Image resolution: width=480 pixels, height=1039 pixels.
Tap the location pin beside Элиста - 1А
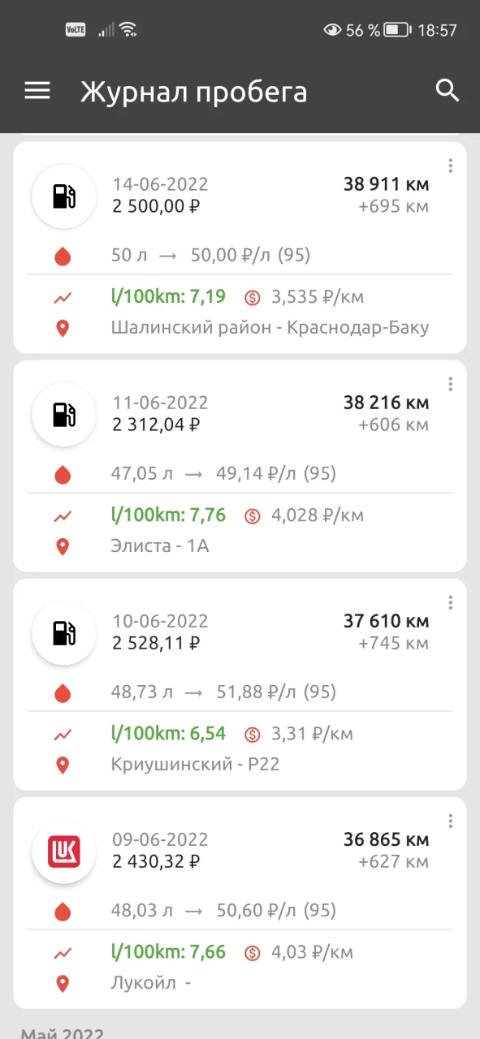(x=63, y=546)
